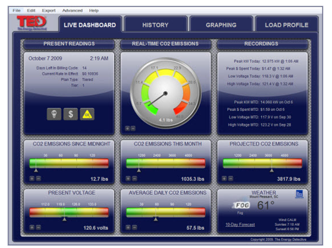Open the Export menu

click(x=49, y=10)
